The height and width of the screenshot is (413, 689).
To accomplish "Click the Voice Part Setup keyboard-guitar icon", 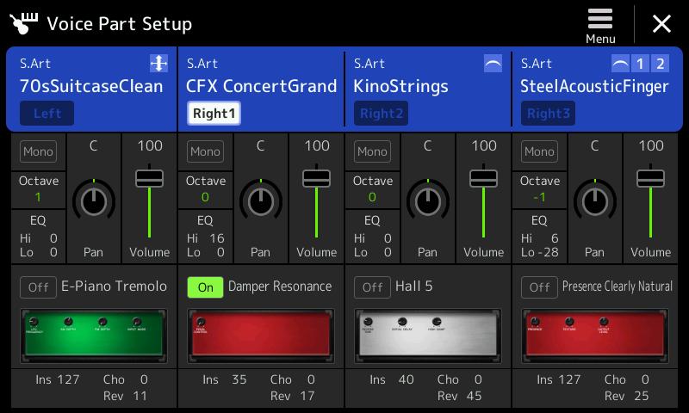I will (24, 23).
